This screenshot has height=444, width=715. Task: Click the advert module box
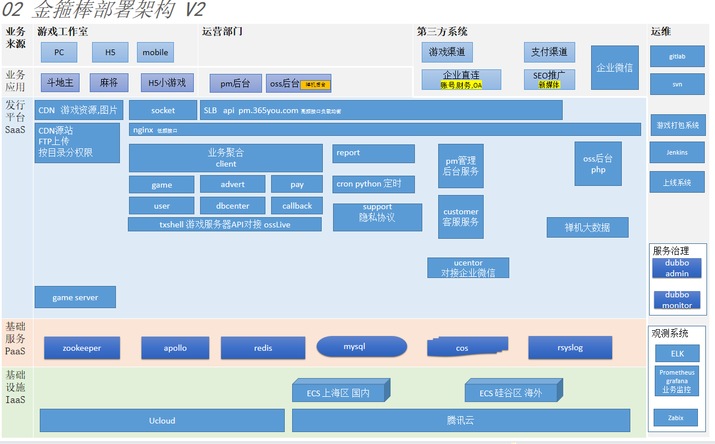(x=232, y=184)
